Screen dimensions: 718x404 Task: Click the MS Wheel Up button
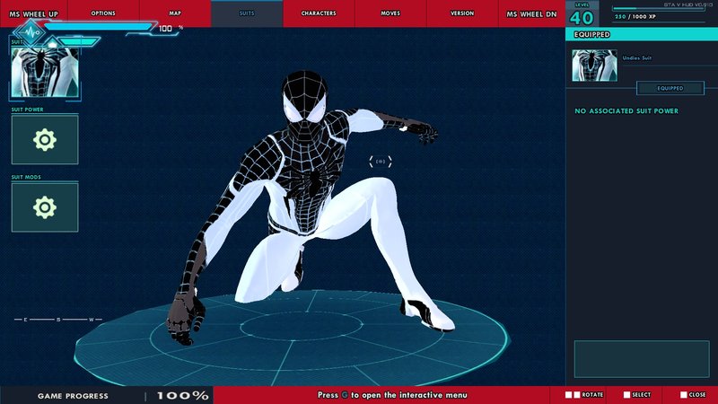point(34,13)
